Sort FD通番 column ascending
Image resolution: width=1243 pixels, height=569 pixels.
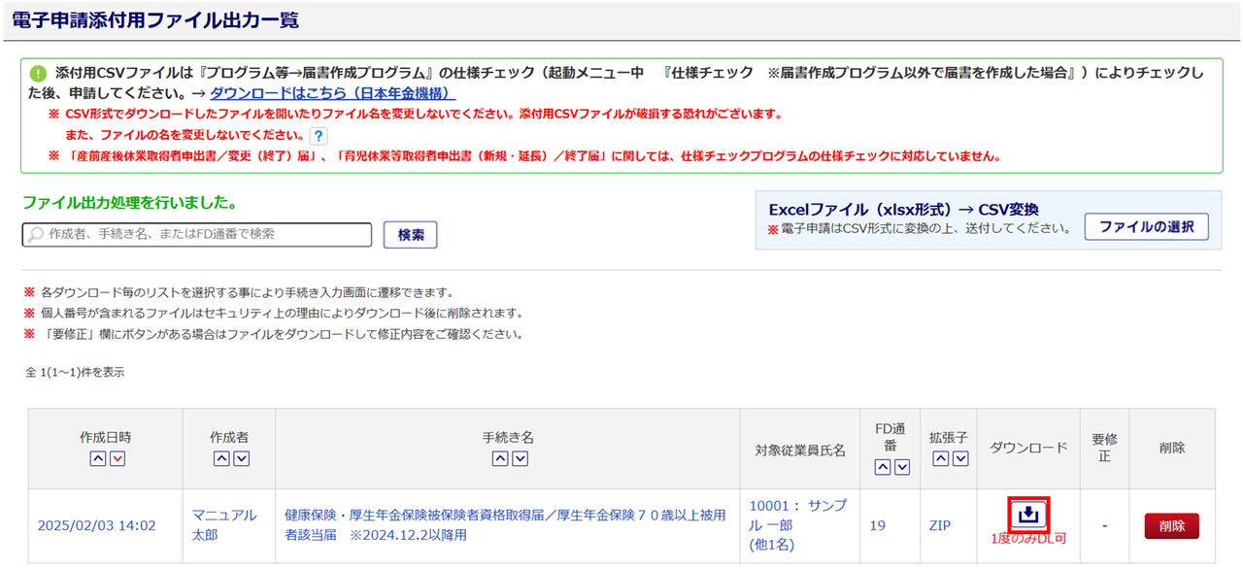coord(883,468)
